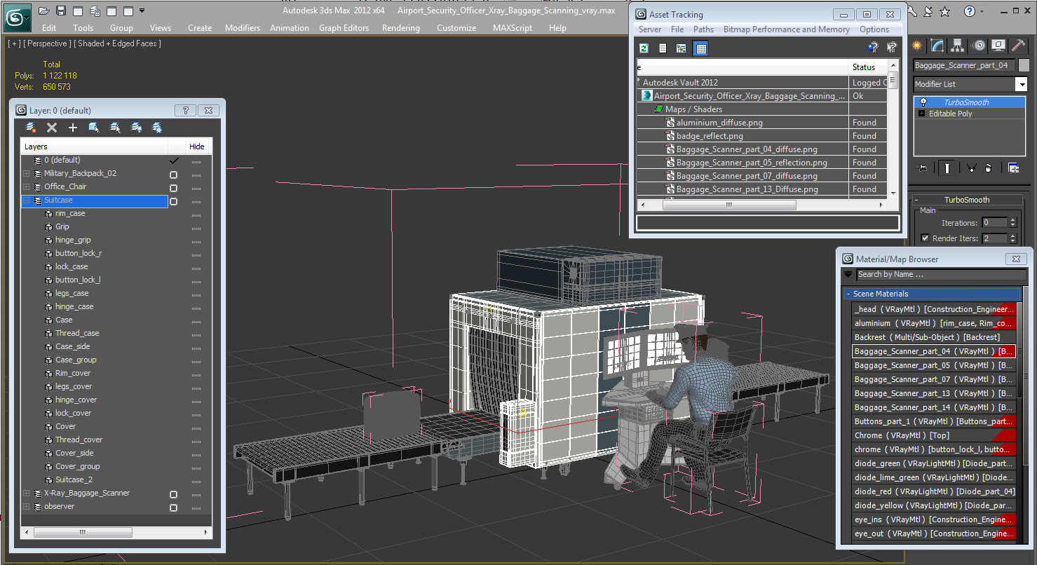1037x565 pixels.
Task: Click Pin Stack icon under modifier stack
Action: click(922, 168)
